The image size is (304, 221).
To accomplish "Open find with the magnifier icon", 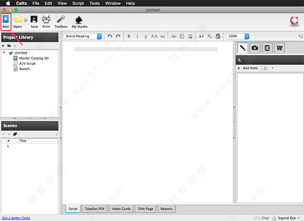I will point(209,36).
